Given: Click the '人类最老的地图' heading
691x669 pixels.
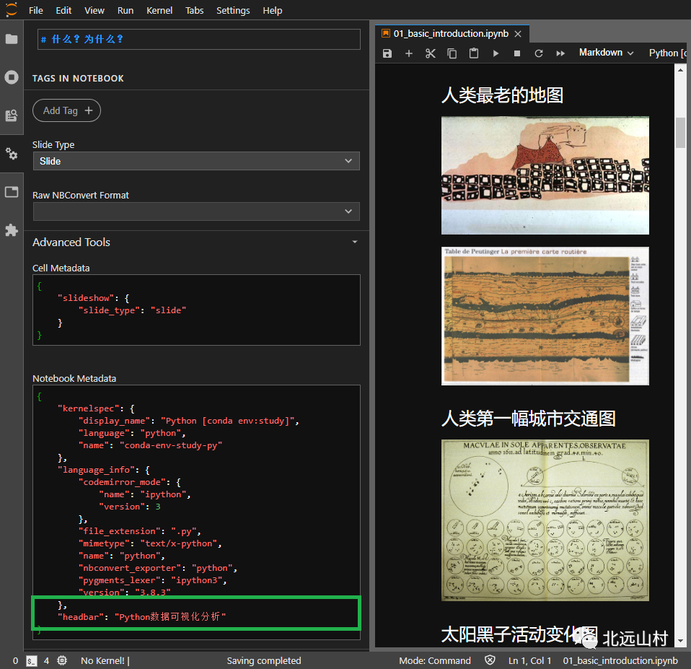Looking at the screenshot, I should pos(502,95).
